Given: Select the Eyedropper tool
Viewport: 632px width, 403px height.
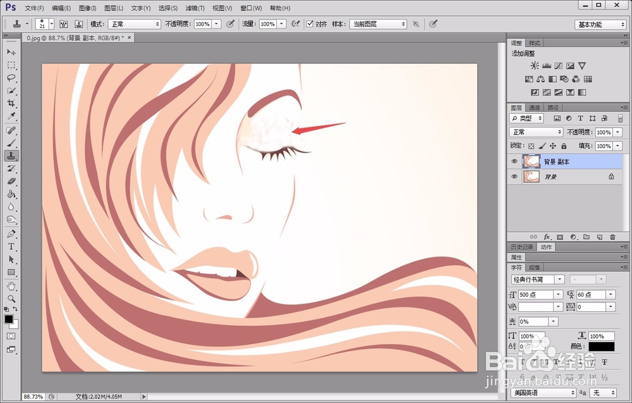Looking at the screenshot, I should coord(11,116).
